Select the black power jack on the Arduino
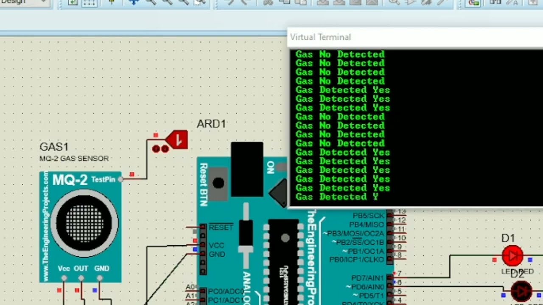This screenshot has width=543, height=305. [247, 169]
